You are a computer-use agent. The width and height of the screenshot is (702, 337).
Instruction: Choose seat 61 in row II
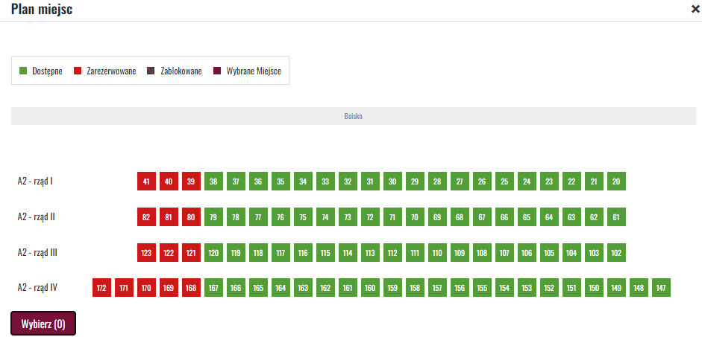(616, 217)
